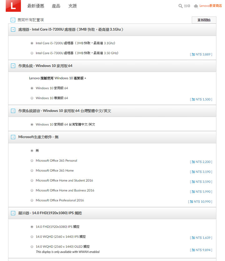Select 14.0 WQHD OLED 觸控 display

pyautogui.click(x=32, y=247)
